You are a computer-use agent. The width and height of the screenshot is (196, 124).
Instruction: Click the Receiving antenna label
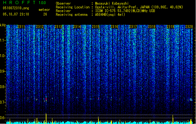(72, 15)
